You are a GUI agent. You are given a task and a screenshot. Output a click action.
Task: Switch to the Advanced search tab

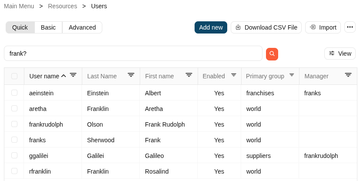(x=82, y=27)
